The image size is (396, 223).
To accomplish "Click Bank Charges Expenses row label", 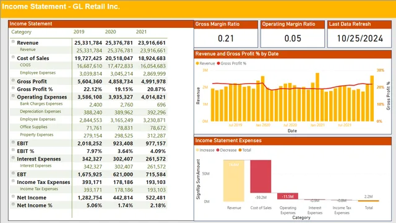I will tap(41, 103).
